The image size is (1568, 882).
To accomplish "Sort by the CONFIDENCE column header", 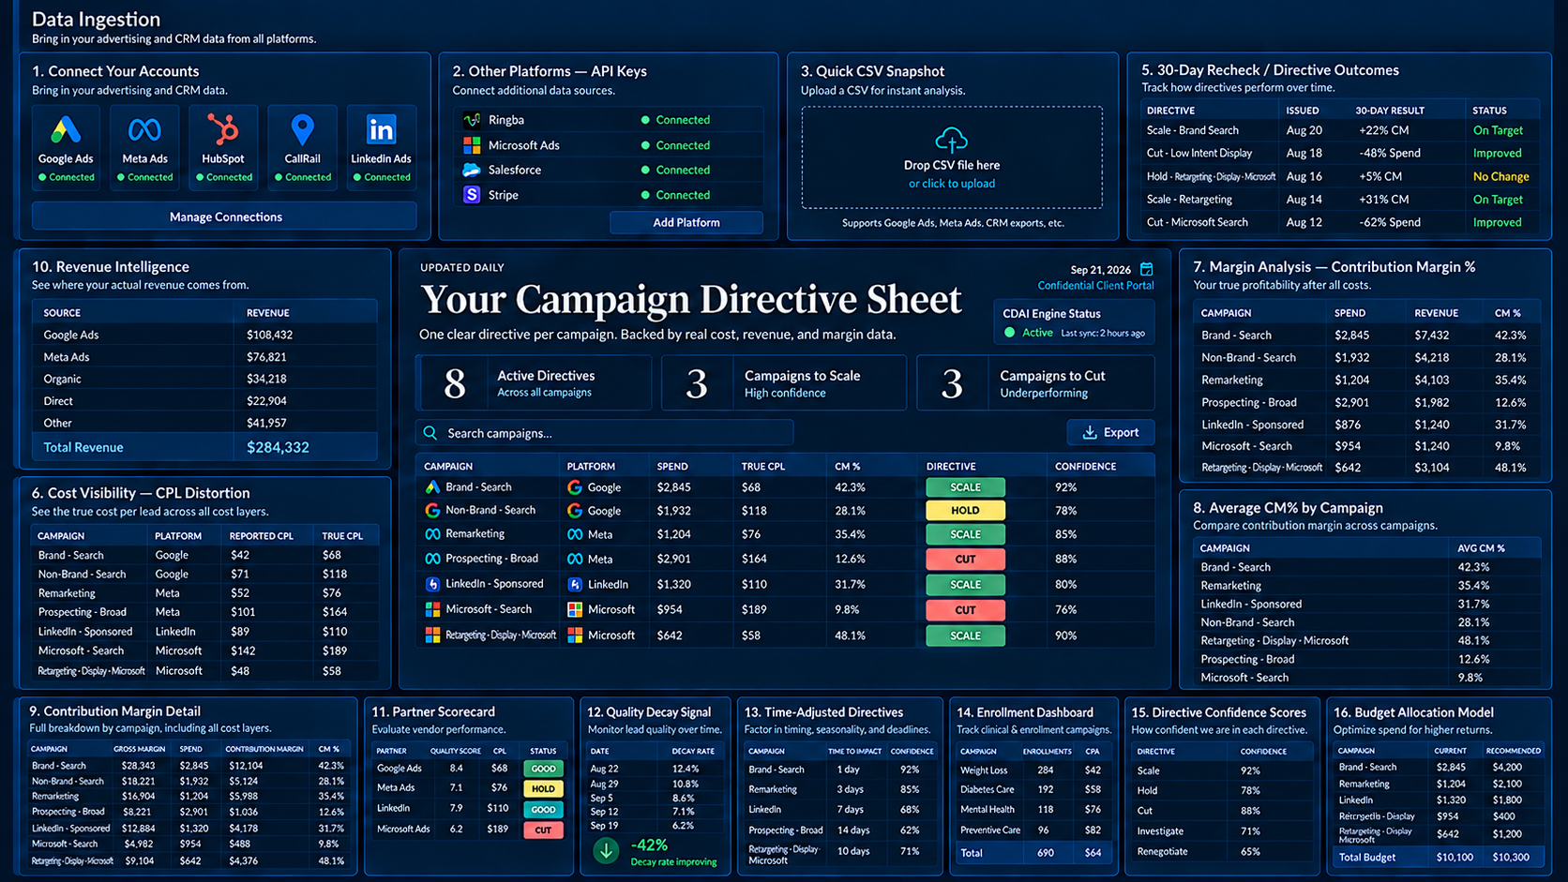I will tap(1085, 466).
